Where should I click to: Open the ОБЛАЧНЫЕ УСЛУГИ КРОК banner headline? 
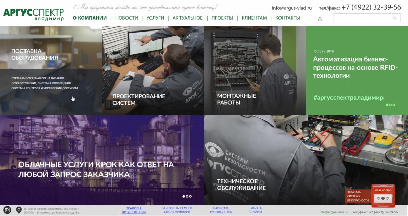(96, 169)
